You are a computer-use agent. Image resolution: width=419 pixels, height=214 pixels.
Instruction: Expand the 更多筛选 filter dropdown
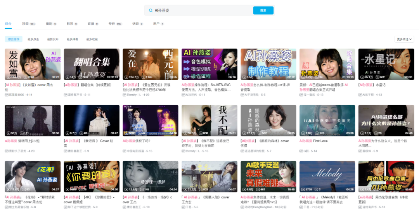[404, 39]
